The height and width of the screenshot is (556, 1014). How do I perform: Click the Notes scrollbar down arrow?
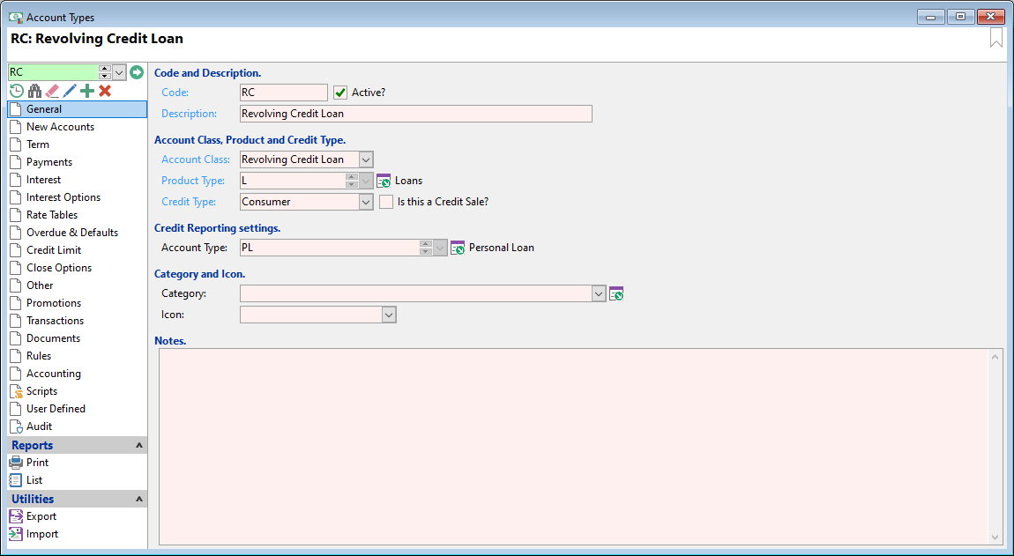point(995,537)
